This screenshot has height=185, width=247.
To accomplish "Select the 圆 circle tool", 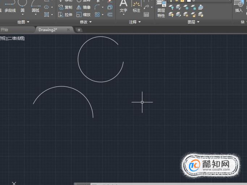I will (x=22, y=6).
